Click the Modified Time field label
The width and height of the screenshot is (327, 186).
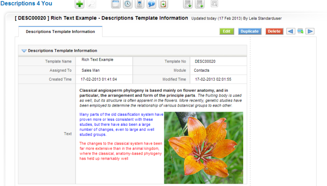pyautogui.click(x=174, y=79)
